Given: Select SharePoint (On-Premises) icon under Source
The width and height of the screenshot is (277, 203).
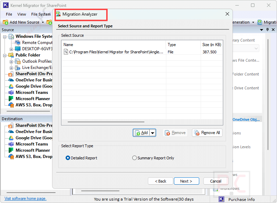Looking at the screenshot, I should [11, 74].
